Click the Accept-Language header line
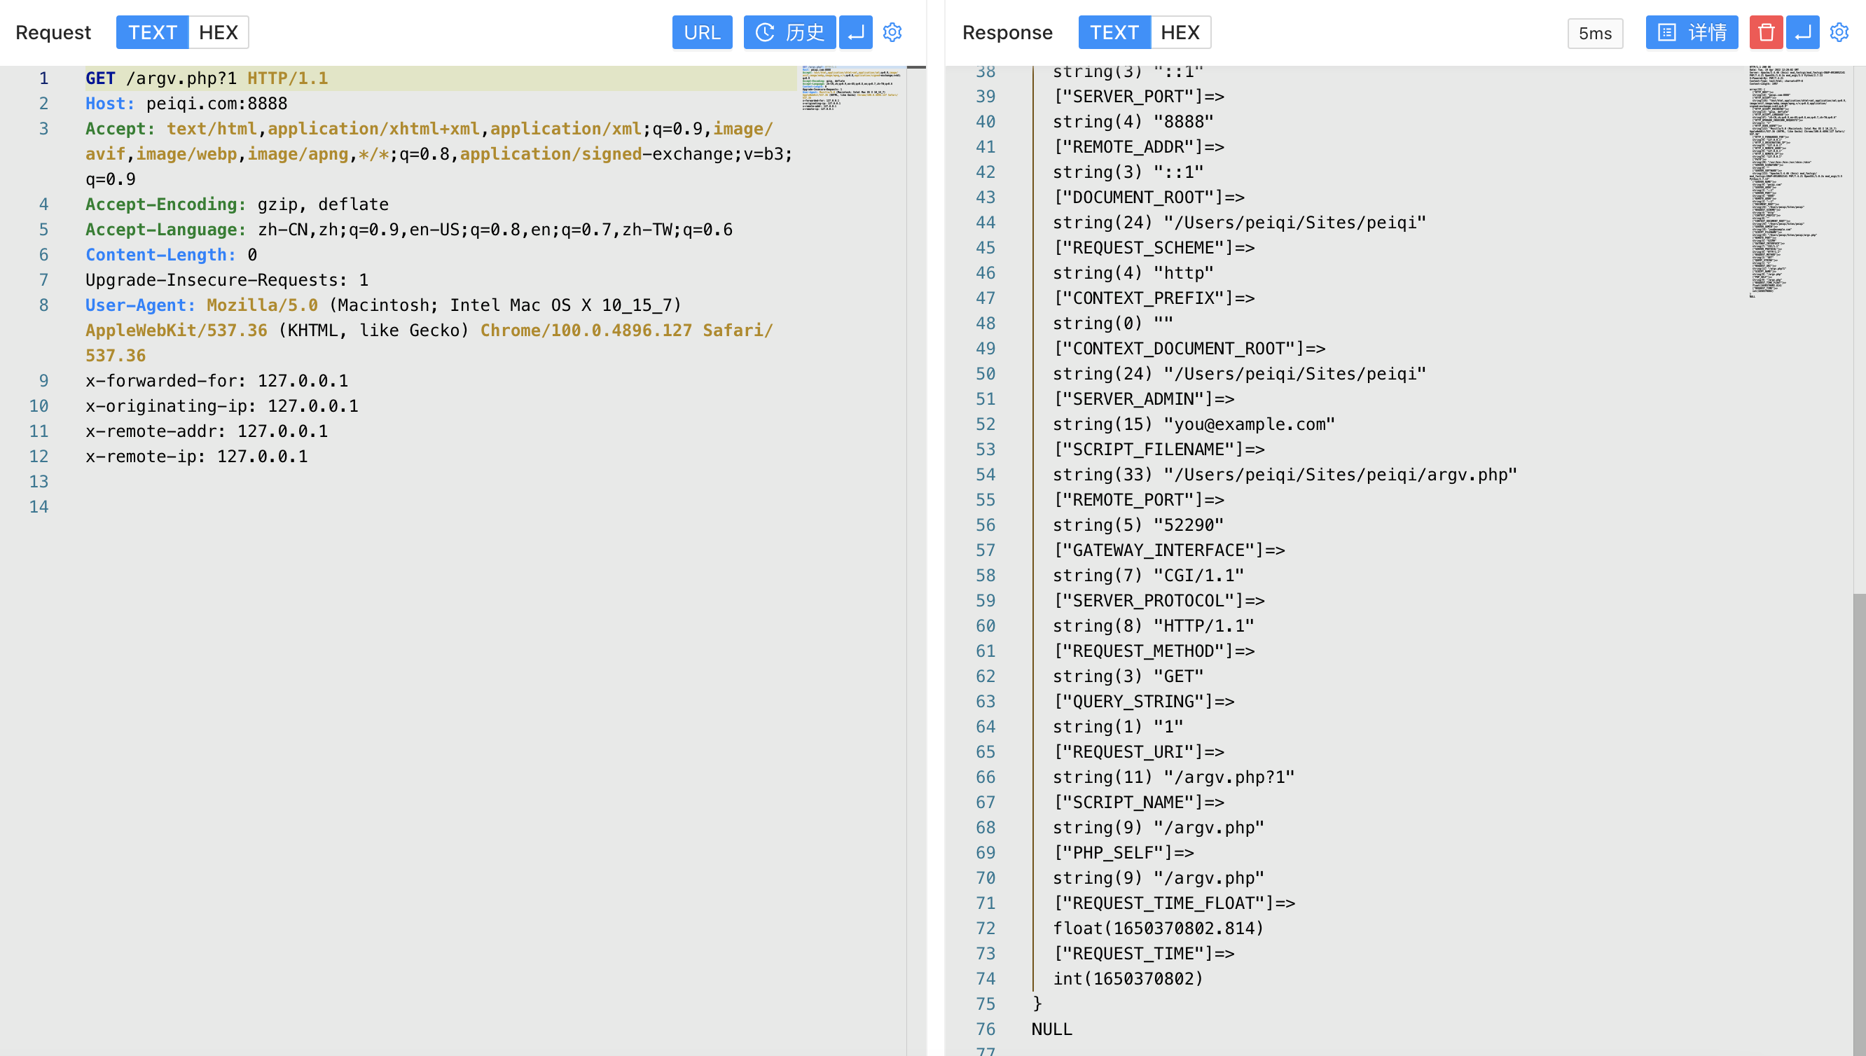This screenshot has height=1056, width=1866. (x=409, y=230)
